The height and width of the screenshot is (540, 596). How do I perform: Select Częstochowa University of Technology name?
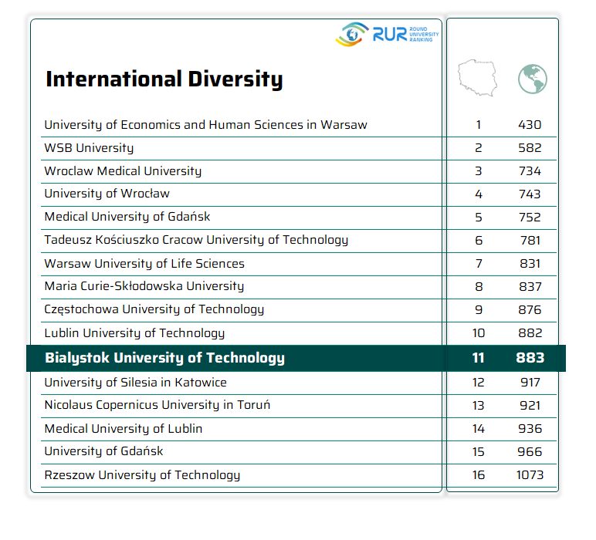click(154, 309)
